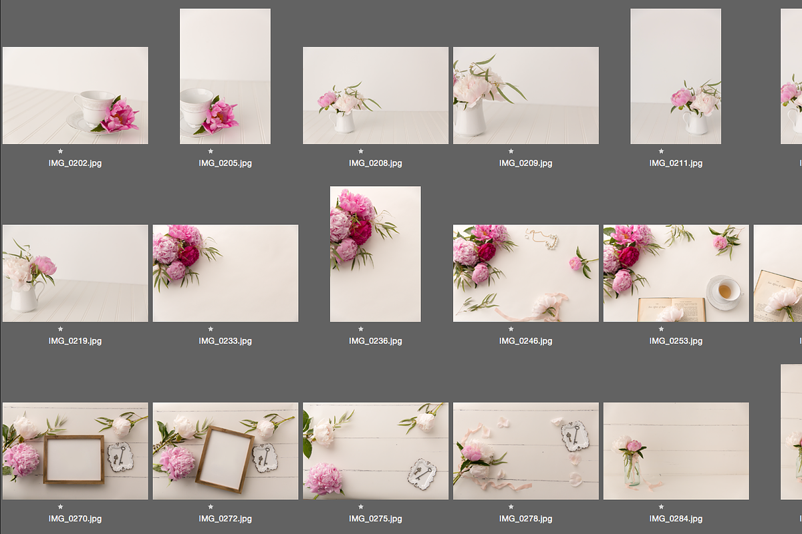Click the IMG_0233.jpg file name
Screen dimensions: 802x534
pos(225,341)
